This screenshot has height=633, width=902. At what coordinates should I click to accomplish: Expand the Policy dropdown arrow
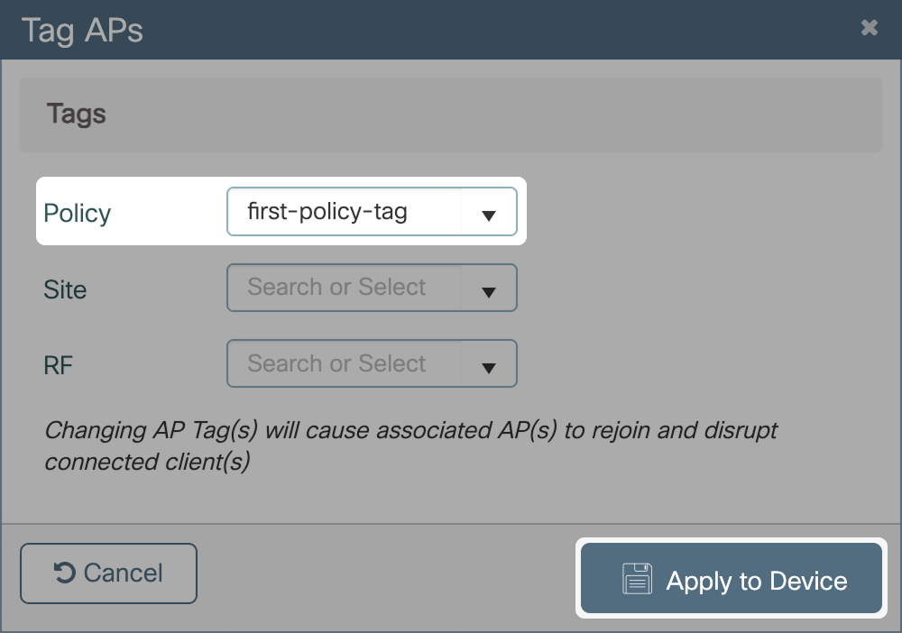[489, 215]
